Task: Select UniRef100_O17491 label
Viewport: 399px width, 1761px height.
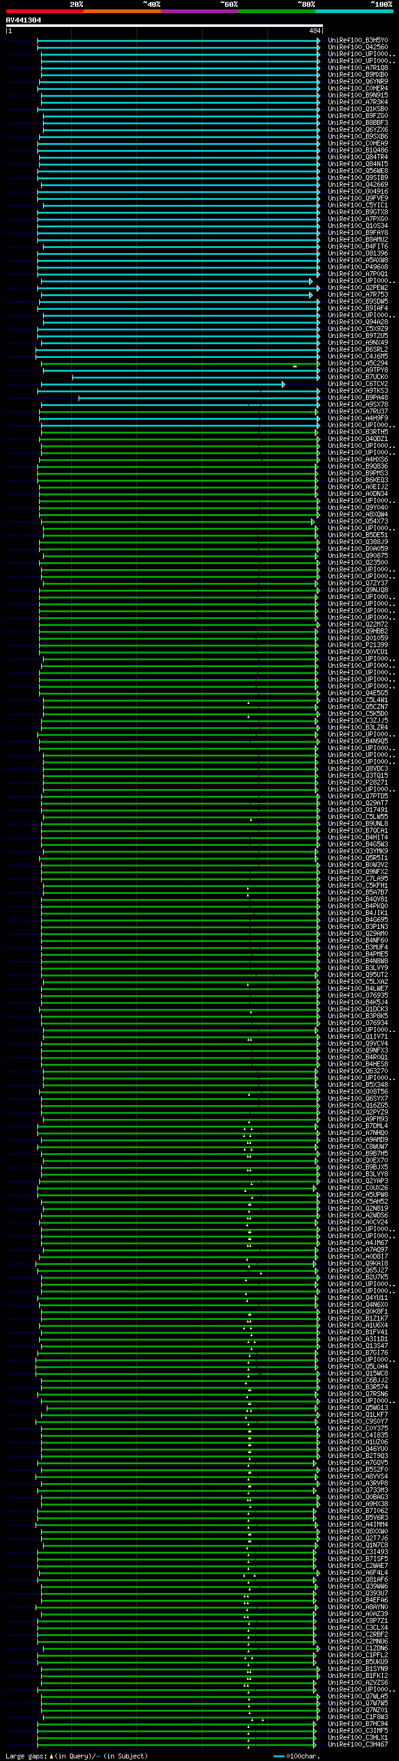Action: click(x=357, y=810)
